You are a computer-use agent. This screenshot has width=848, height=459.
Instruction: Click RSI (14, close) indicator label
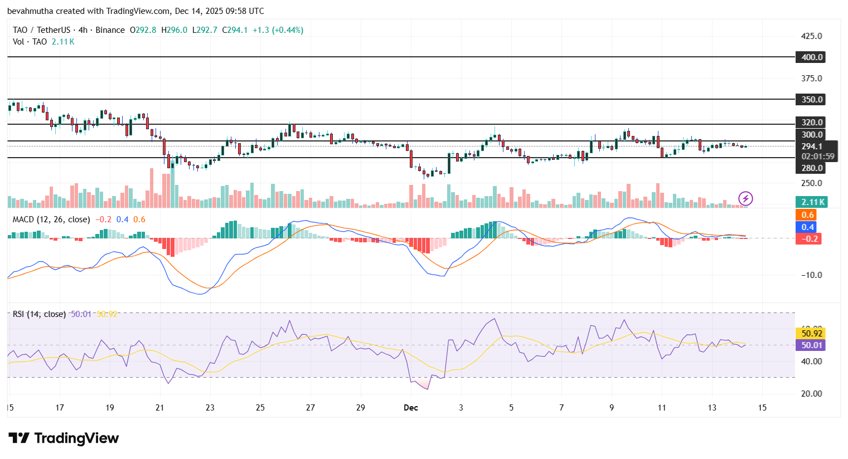pyautogui.click(x=38, y=314)
